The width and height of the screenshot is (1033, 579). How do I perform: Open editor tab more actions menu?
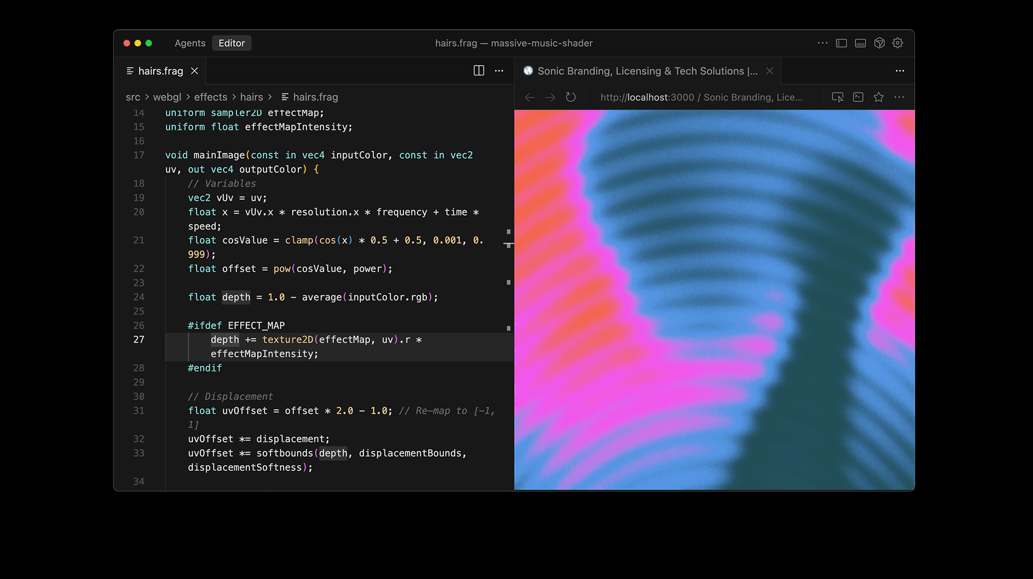(499, 71)
